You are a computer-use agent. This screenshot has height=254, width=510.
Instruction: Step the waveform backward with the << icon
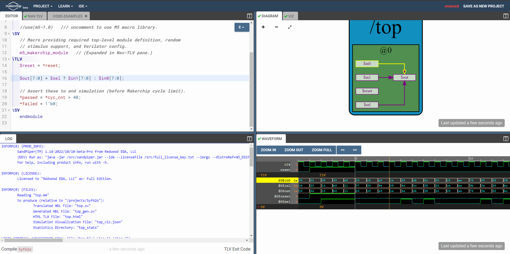point(342,150)
